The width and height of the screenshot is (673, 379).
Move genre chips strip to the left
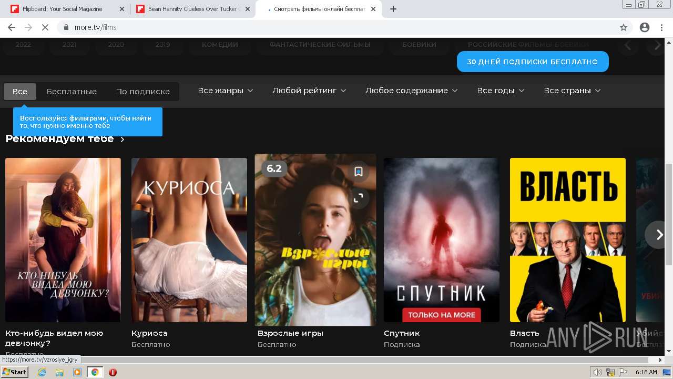628,46
